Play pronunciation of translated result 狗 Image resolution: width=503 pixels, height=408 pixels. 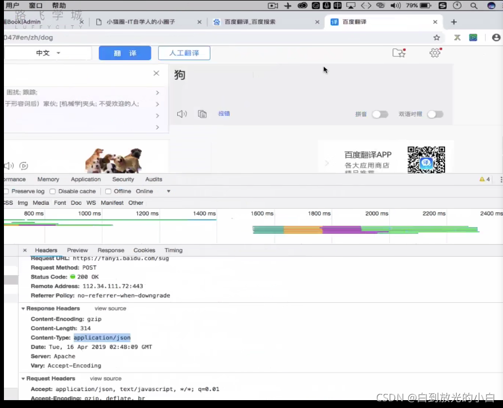(182, 114)
